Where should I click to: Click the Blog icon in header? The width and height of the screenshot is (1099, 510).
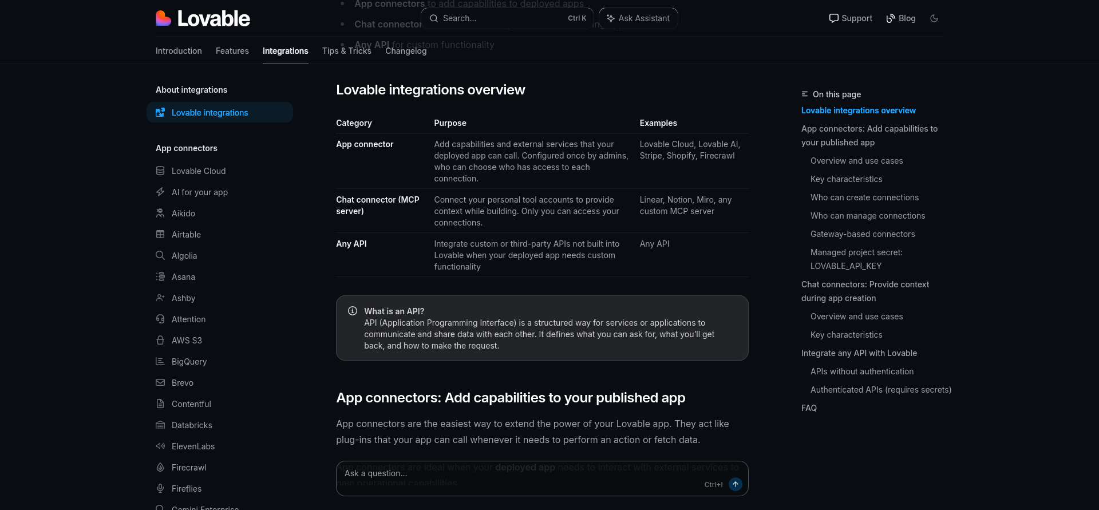point(891,18)
